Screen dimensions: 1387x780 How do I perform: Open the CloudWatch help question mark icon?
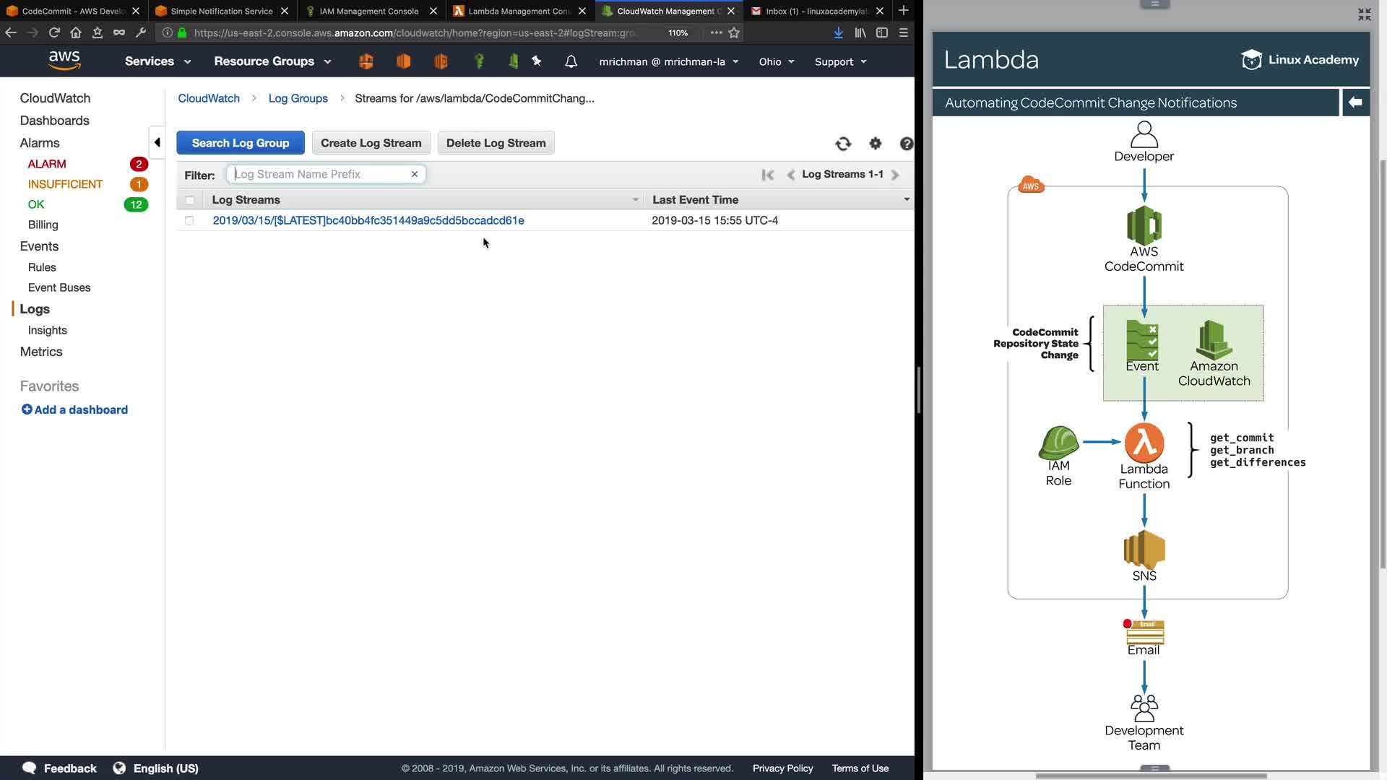[x=906, y=144]
